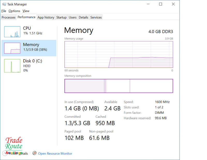Select the CPU usage mini graph
Screen dimensions: 207x160
pyautogui.click(x=12, y=32)
